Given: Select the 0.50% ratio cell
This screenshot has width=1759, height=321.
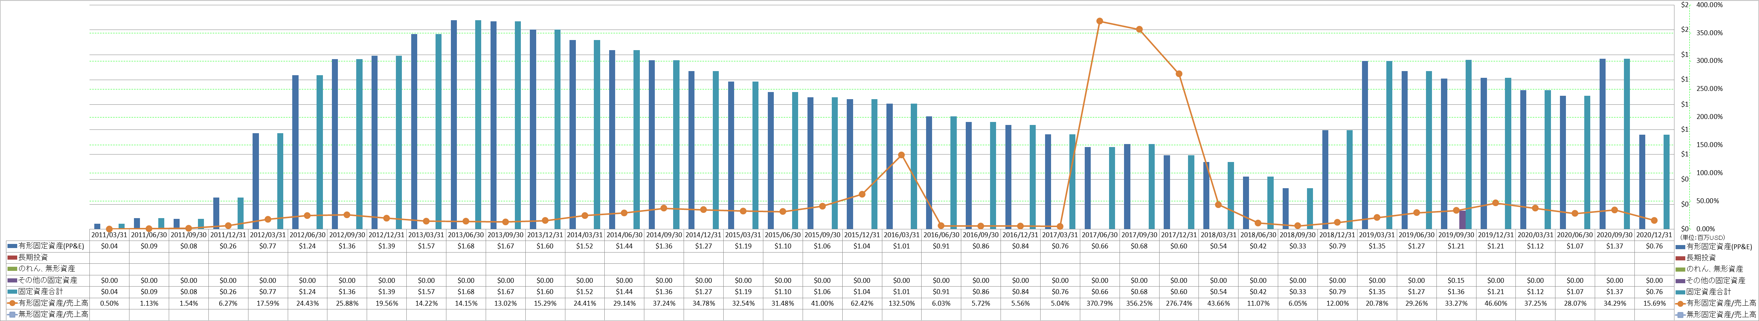Looking at the screenshot, I should coord(109,303).
